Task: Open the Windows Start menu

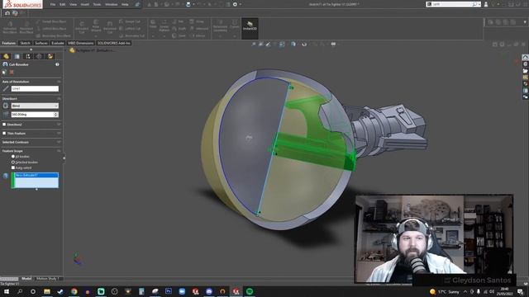Action: pos(7,291)
